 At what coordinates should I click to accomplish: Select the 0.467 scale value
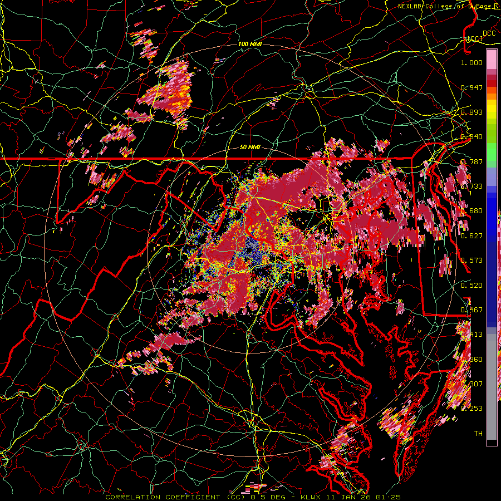point(471,310)
